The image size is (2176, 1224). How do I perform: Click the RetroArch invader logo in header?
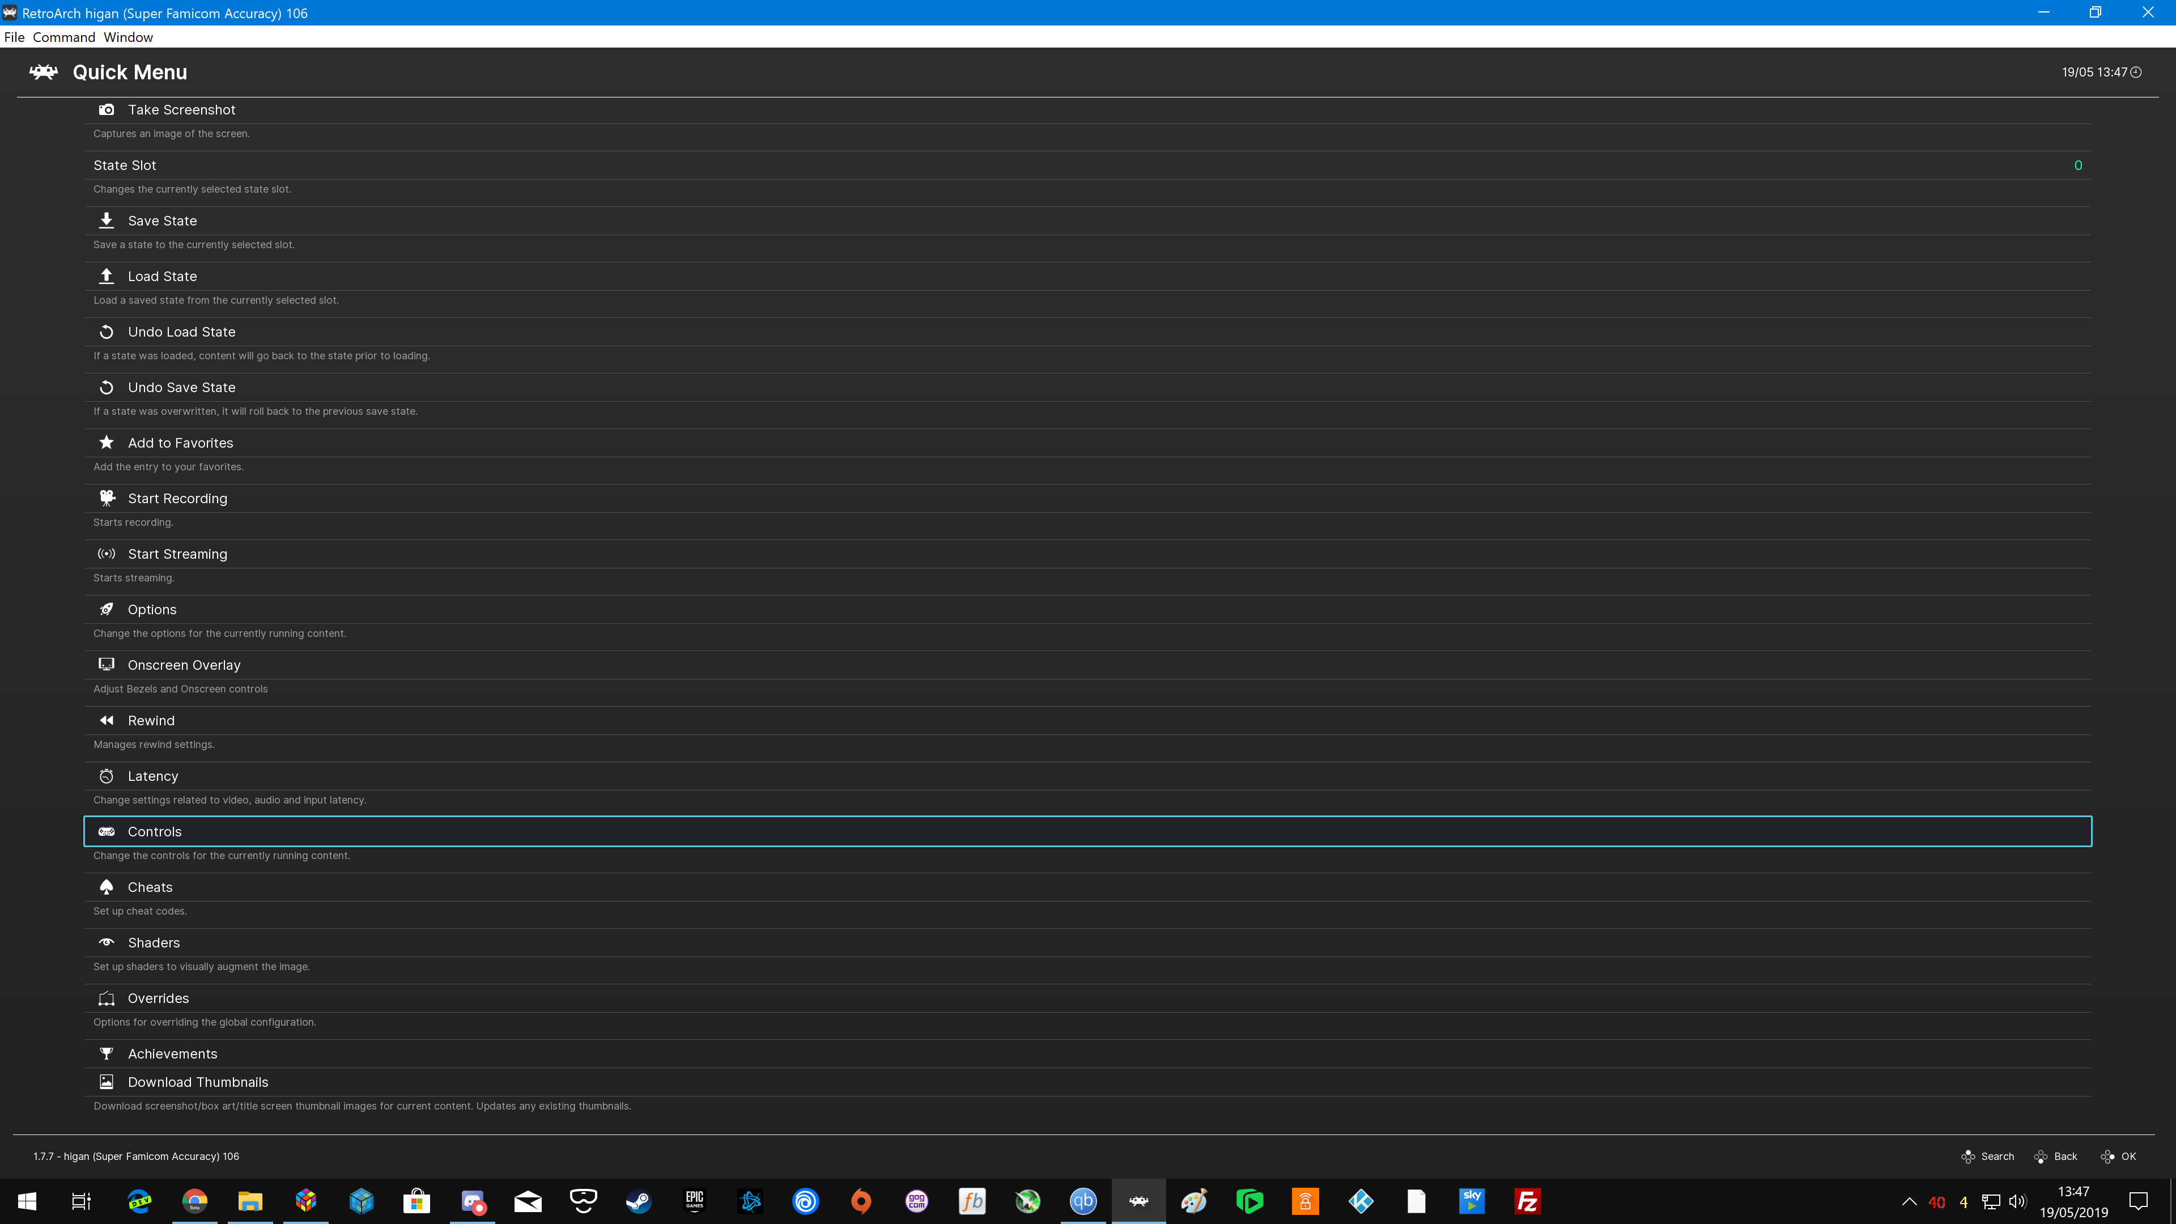(44, 73)
